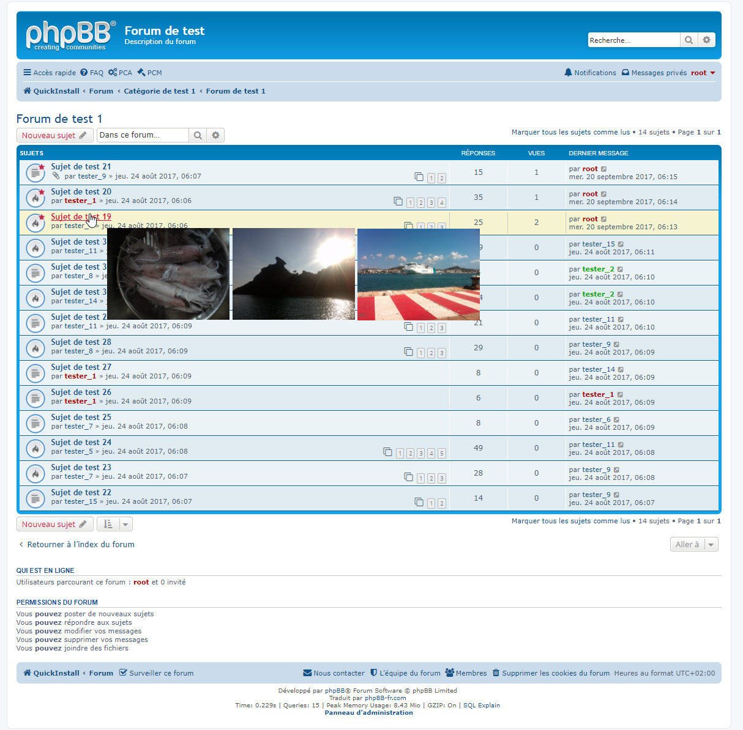Open tester_1 profile in Sujet de test 26 row

(x=80, y=401)
